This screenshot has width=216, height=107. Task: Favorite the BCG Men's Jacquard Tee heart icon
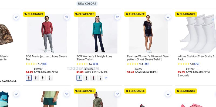(x=67, y=17)
